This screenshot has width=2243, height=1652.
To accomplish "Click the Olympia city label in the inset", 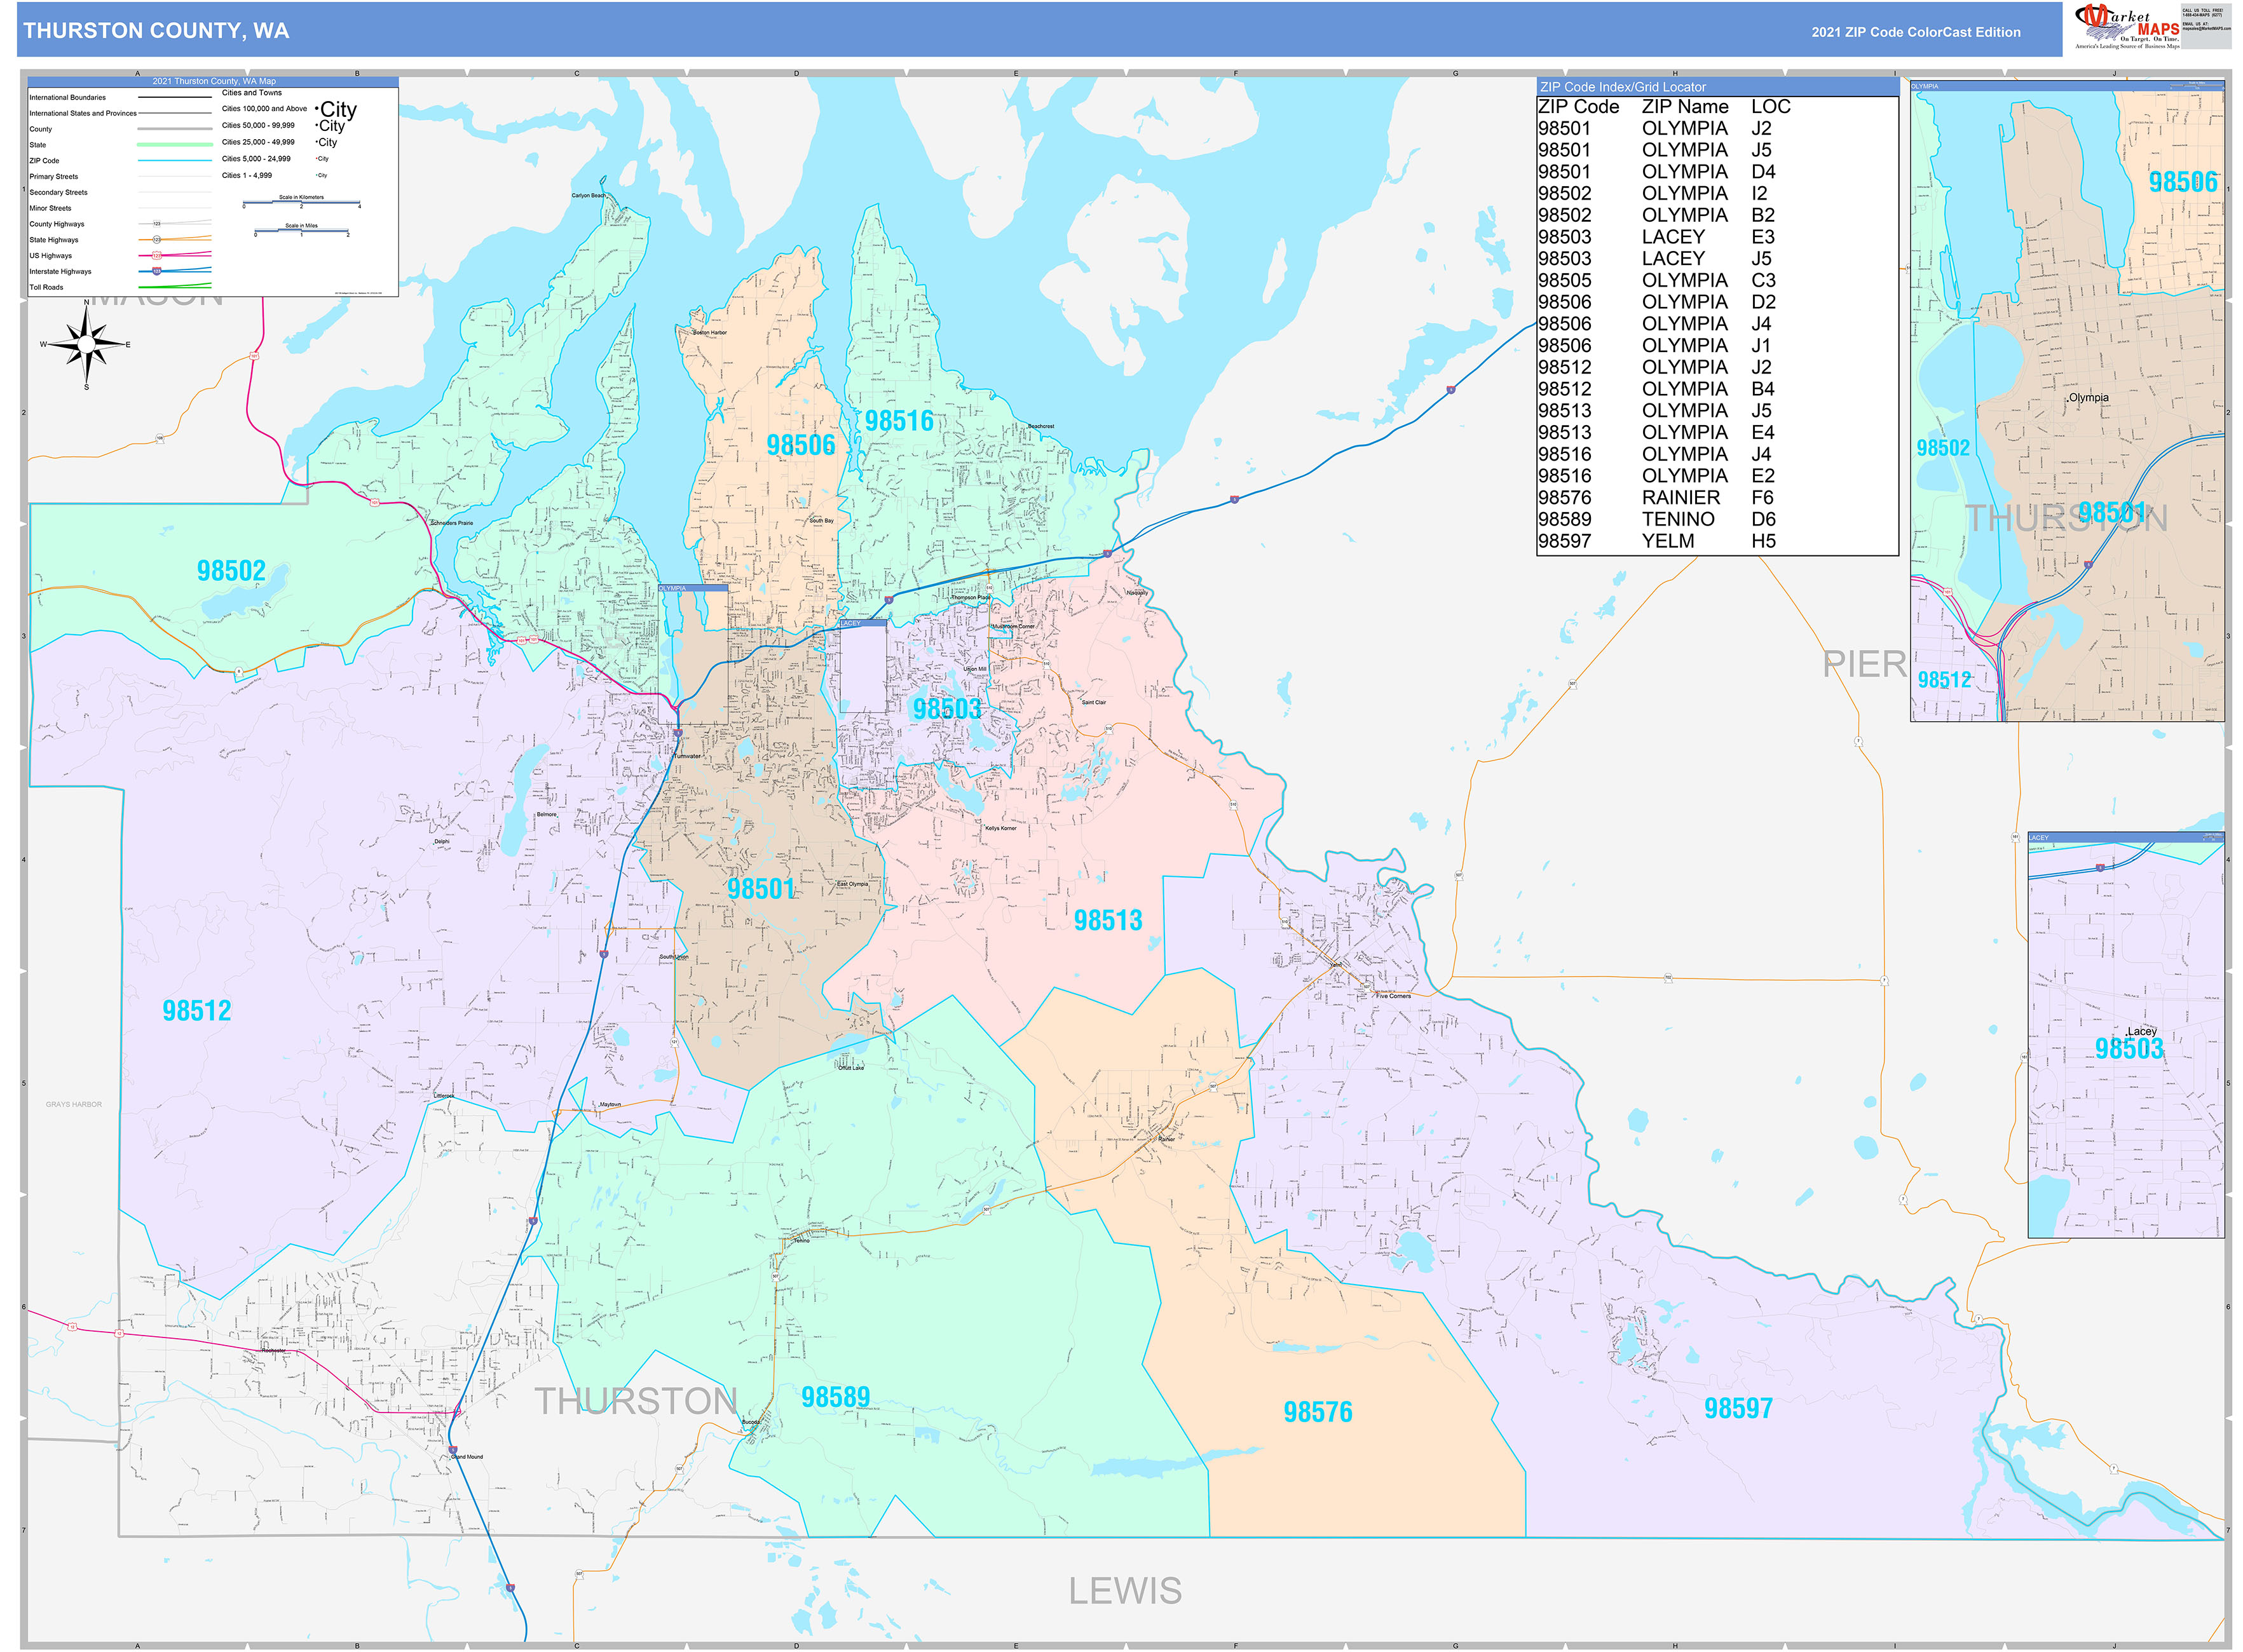I will [x=2089, y=398].
